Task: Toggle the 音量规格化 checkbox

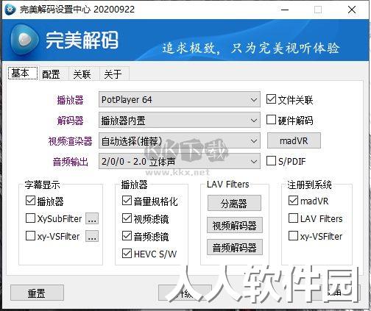Action: point(127,201)
